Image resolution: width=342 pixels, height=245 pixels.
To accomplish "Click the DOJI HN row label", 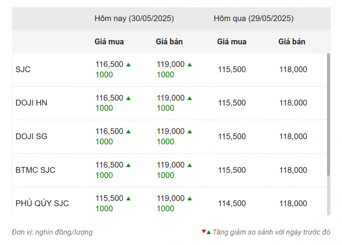I will click(31, 103).
